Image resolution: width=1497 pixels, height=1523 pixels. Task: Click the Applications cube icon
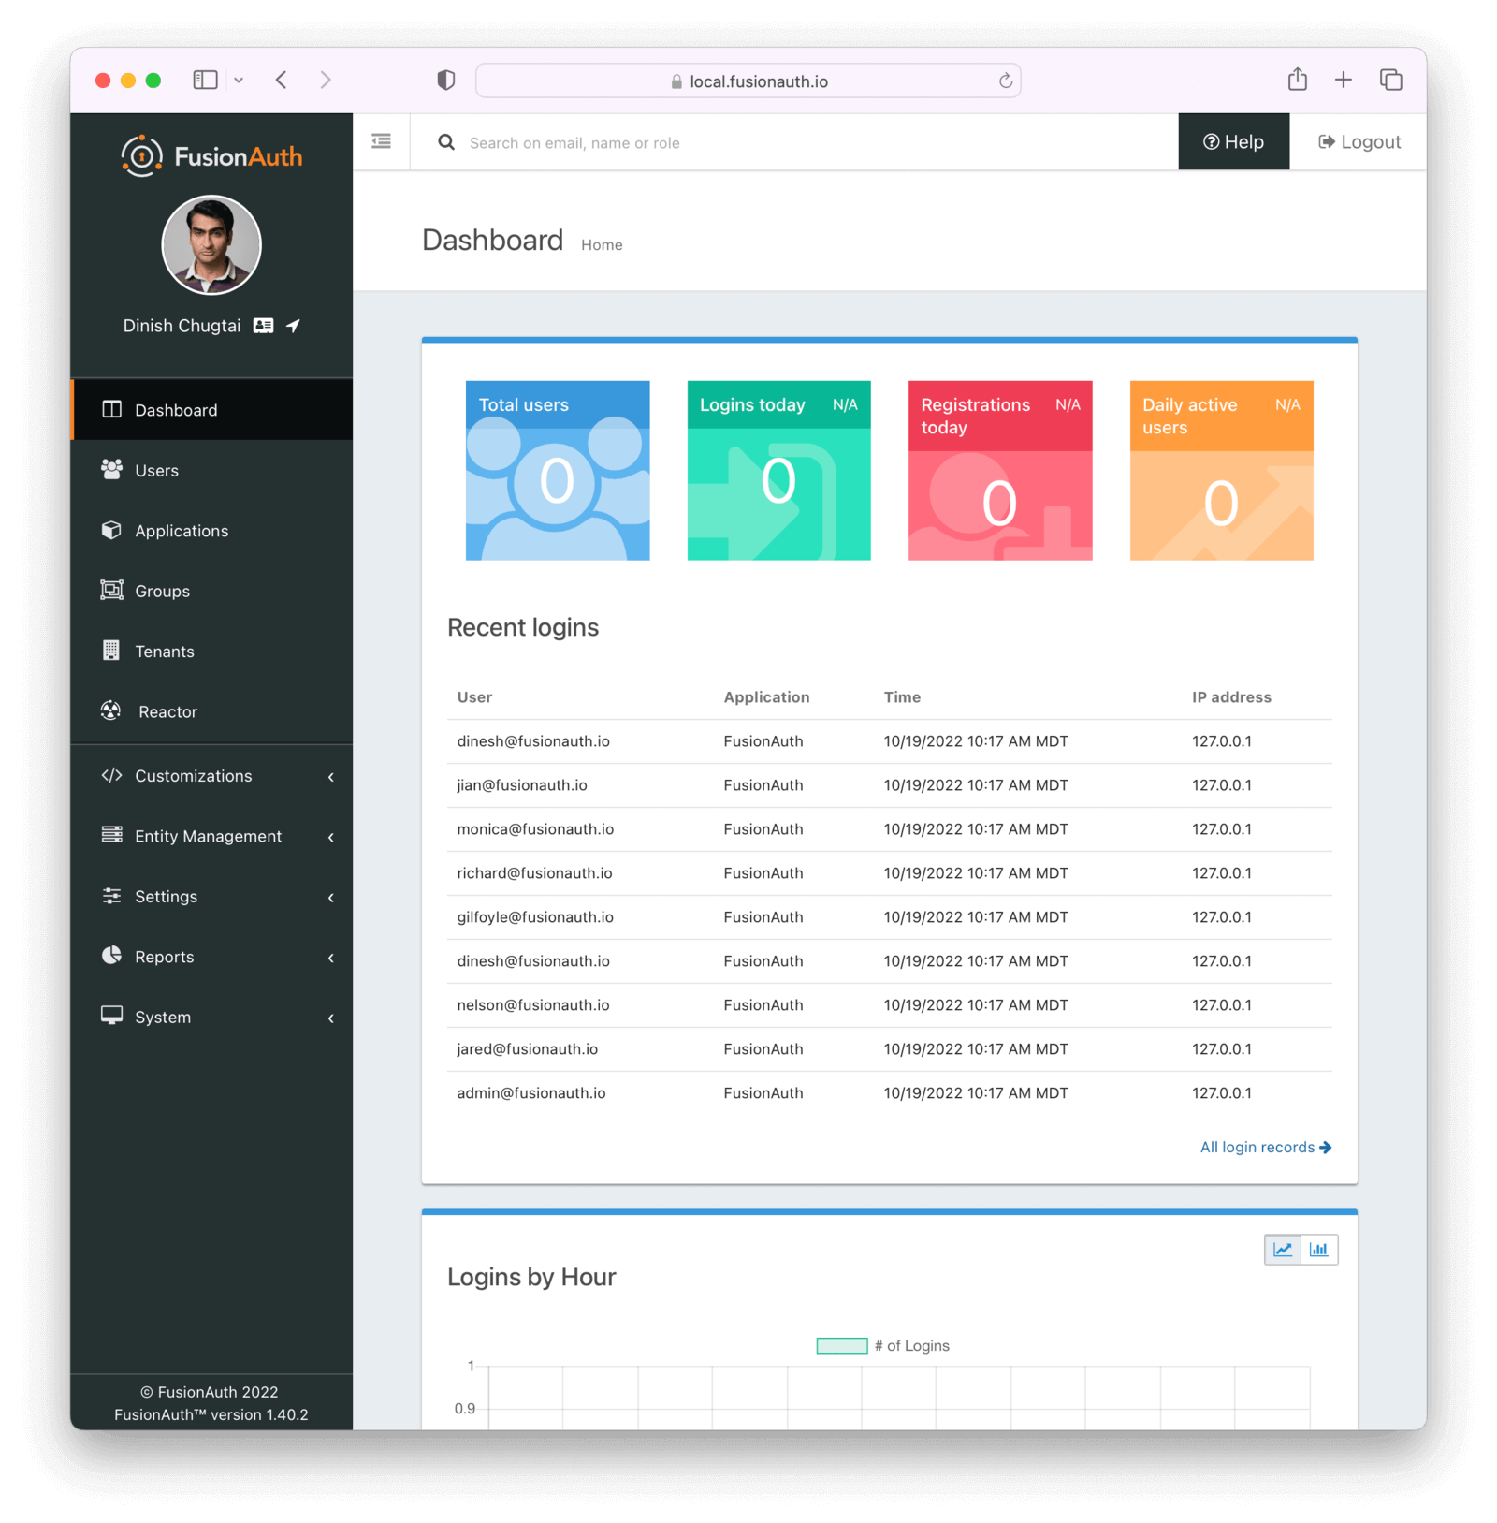(111, 530)
